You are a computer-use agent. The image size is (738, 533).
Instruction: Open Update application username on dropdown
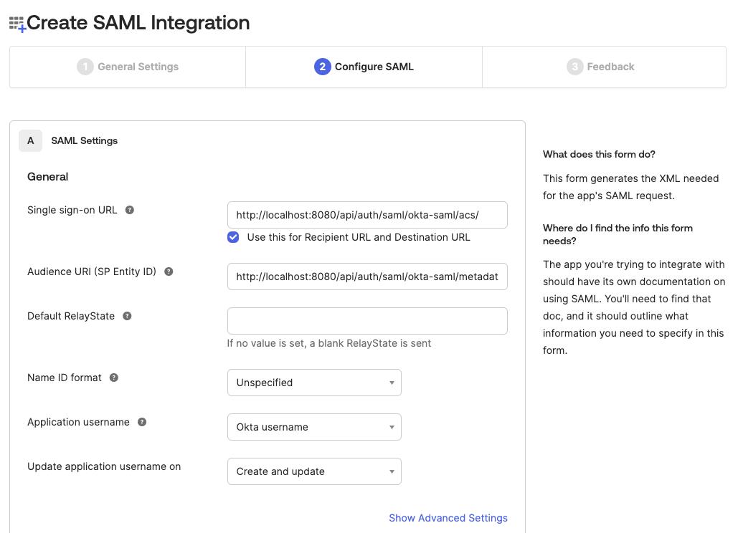point(314,471)
